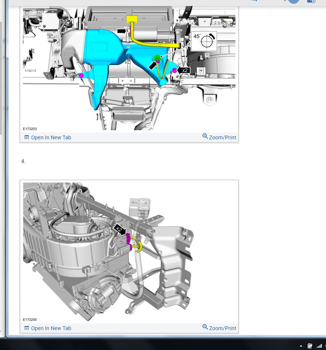Image resolution: width=326 pixels, height=350 pixels.
Task: Click Zoom/Print under diagram E173205
Action: pyautogui.click(x=219, y=328)
